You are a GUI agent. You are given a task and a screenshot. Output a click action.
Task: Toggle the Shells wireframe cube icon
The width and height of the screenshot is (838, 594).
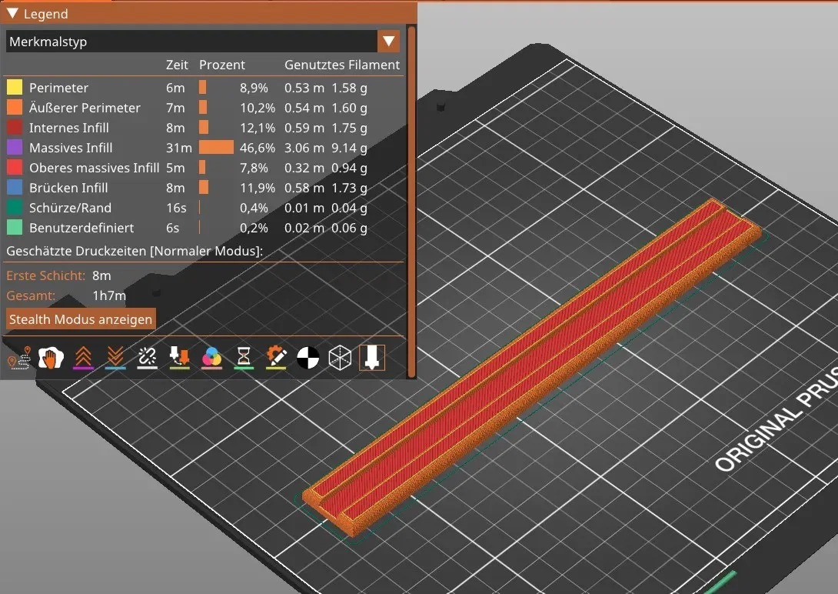pos(340,358)
